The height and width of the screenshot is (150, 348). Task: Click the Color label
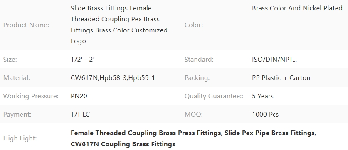pyautogui.click(x=194, y=25)
